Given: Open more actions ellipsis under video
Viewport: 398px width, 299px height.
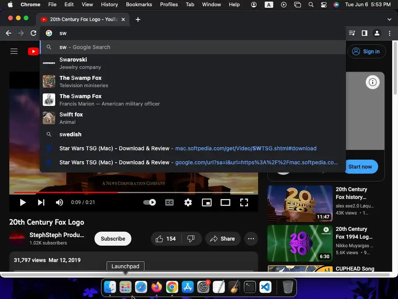Looking at the screenshot, I should click(251, 239).
